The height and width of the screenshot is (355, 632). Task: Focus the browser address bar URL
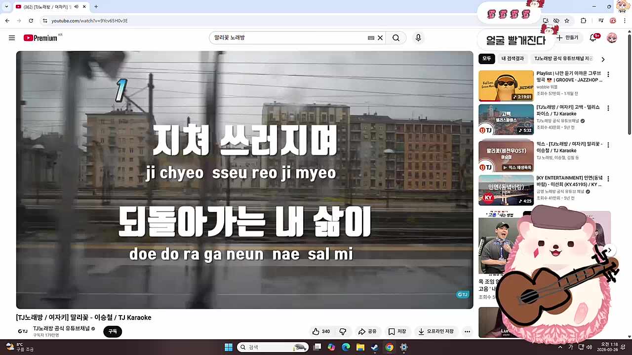[x=89, y=21]
